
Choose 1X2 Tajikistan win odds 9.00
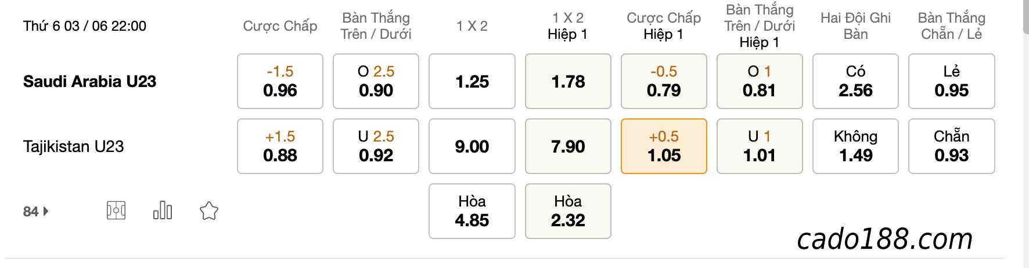(x=472, y=146)
